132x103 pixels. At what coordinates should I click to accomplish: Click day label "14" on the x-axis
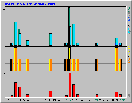click(58, 100)
